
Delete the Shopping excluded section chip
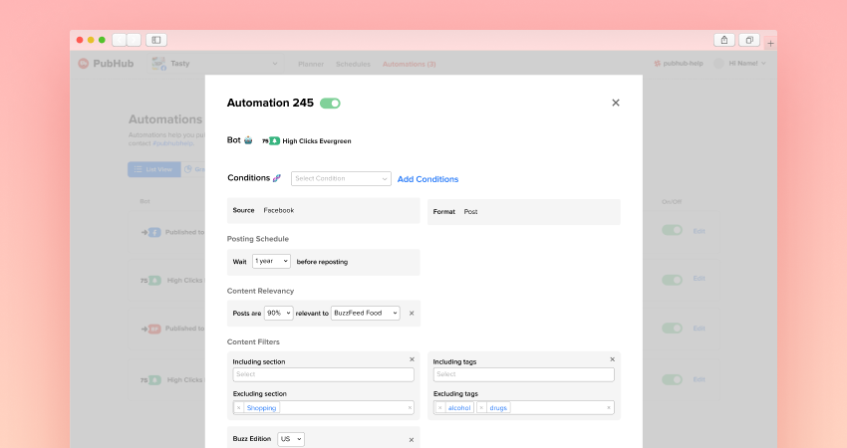239,408
